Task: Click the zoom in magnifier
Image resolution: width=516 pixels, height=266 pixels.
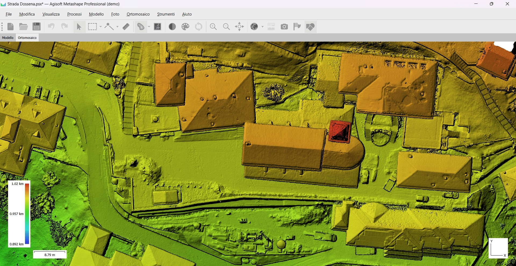Action: click(213, 27)
